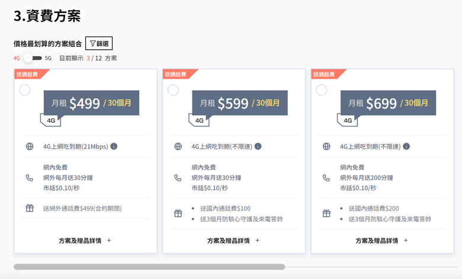Click 送網外通話費$499(合約期間) text

[82, 209]
